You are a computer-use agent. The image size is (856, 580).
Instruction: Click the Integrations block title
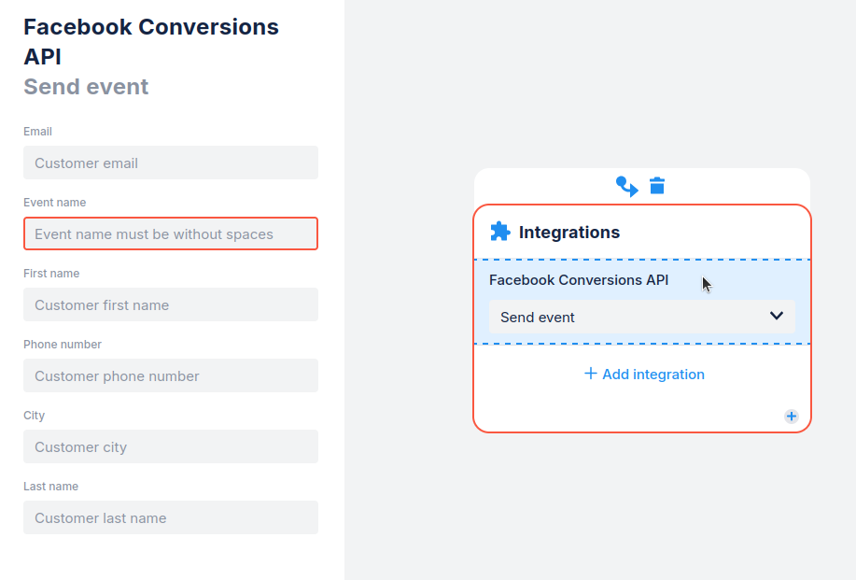[569, 233]
